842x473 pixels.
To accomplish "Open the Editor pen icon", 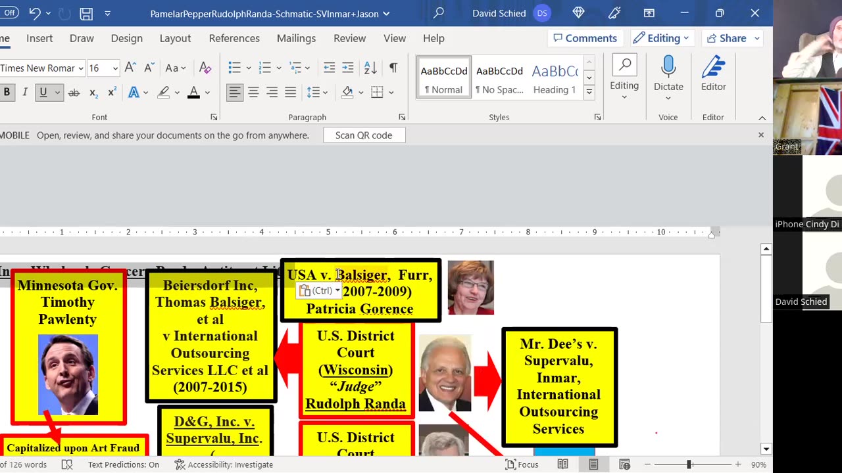I will [713, 66].
